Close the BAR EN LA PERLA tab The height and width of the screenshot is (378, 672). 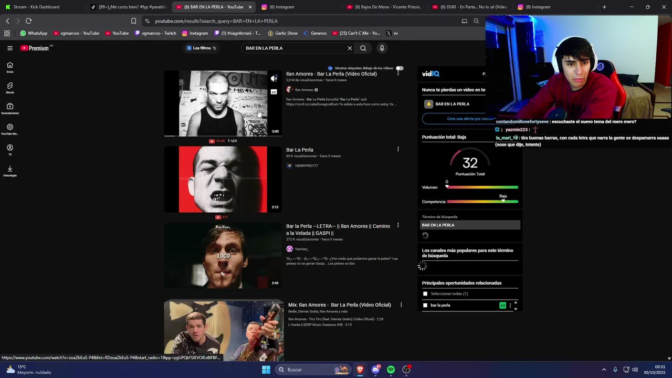pos(250,7)
